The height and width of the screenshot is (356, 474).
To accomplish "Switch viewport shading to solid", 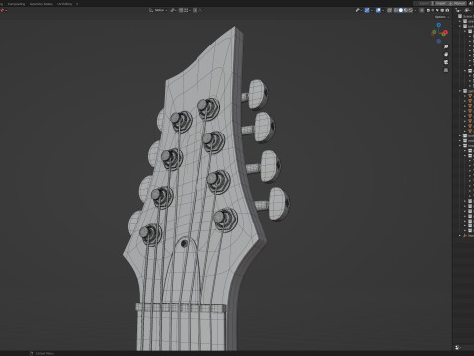I will coord(401,10).
